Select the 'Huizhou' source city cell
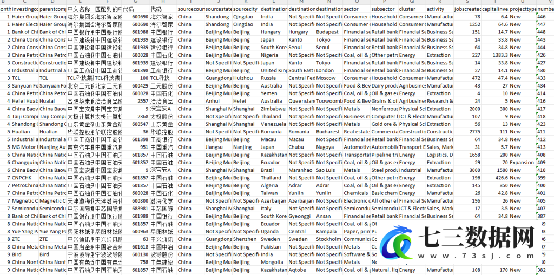 click(x=246, y=78)
